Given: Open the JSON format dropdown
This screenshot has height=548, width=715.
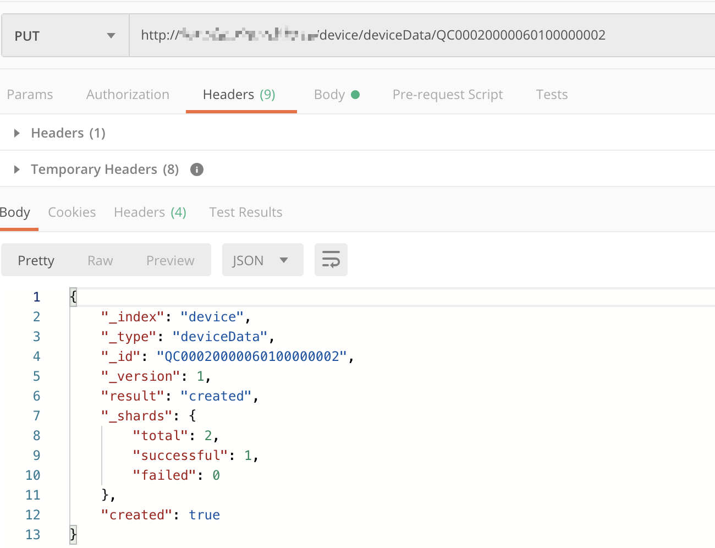Looking at the screenshot, I should point(262,260).
